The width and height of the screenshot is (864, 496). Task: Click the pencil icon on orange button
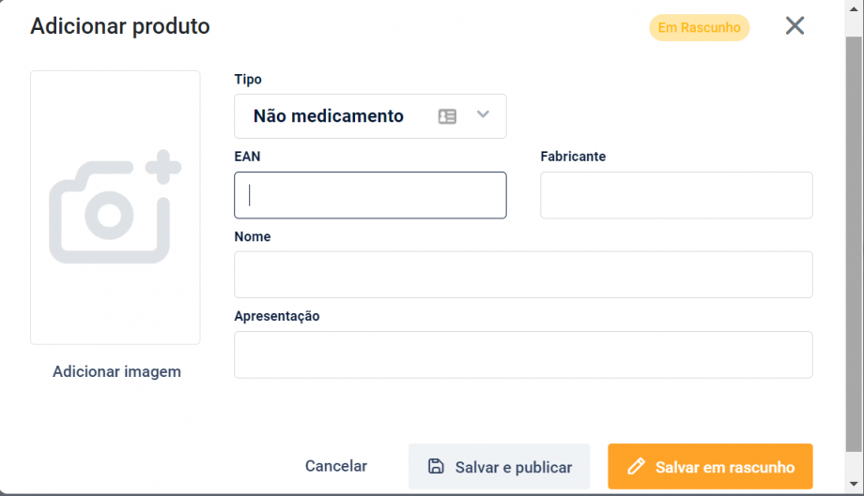pos(636,466)
